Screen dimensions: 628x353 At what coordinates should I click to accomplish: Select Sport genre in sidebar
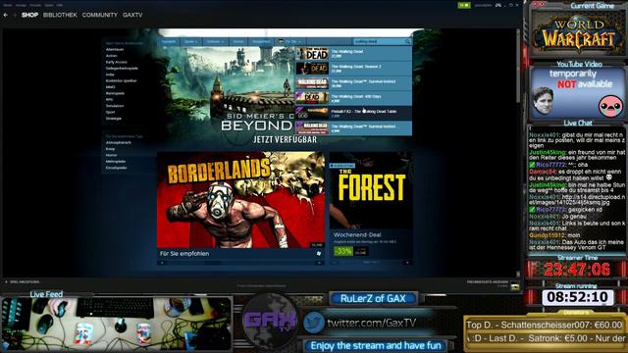(111, 112)
